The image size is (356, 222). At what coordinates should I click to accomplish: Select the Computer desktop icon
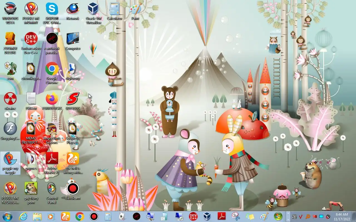pyautogui.click(x=73, y=41)
